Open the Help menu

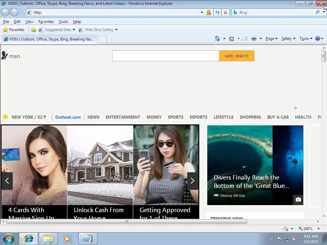coord(77,22)
